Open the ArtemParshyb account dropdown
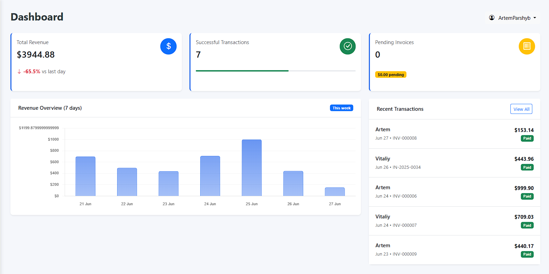 (513, 18)
